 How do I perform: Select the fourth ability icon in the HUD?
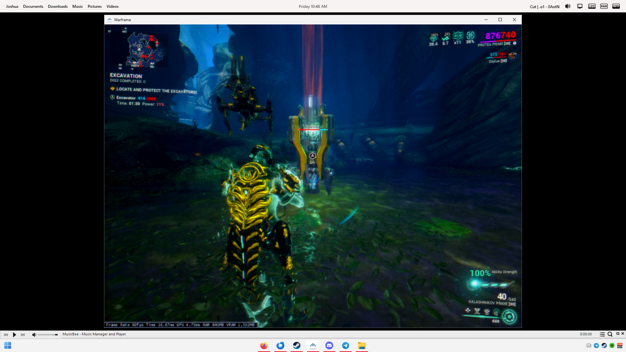(496, 313)
